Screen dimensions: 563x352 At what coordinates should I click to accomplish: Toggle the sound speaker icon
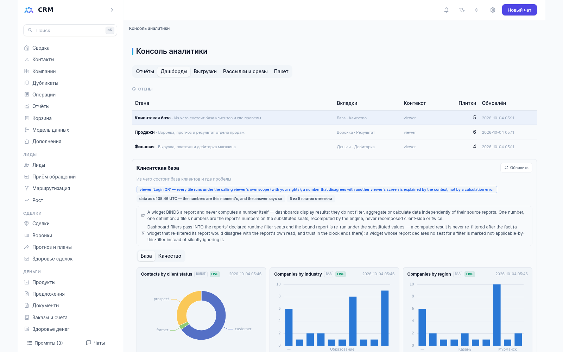click(x=477, y=10)
